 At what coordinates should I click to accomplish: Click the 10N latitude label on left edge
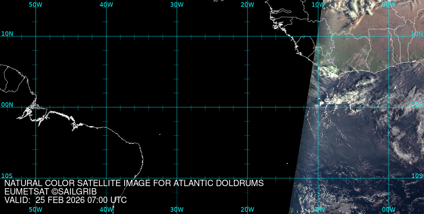click(7, 33)
